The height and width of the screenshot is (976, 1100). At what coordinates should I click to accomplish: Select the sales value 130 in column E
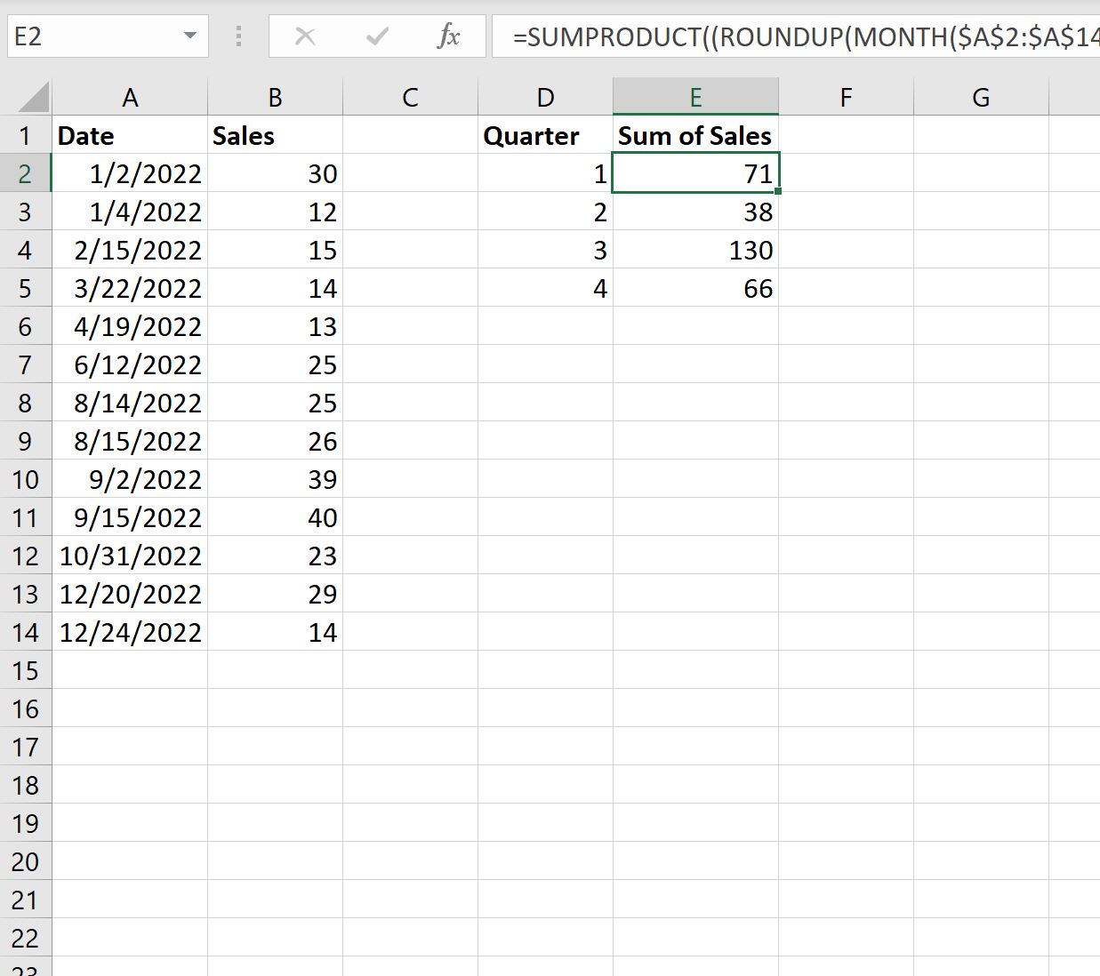click(695, 250)
